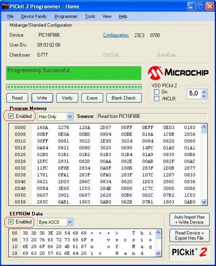Click configuration word 23C3

(139, 35)
